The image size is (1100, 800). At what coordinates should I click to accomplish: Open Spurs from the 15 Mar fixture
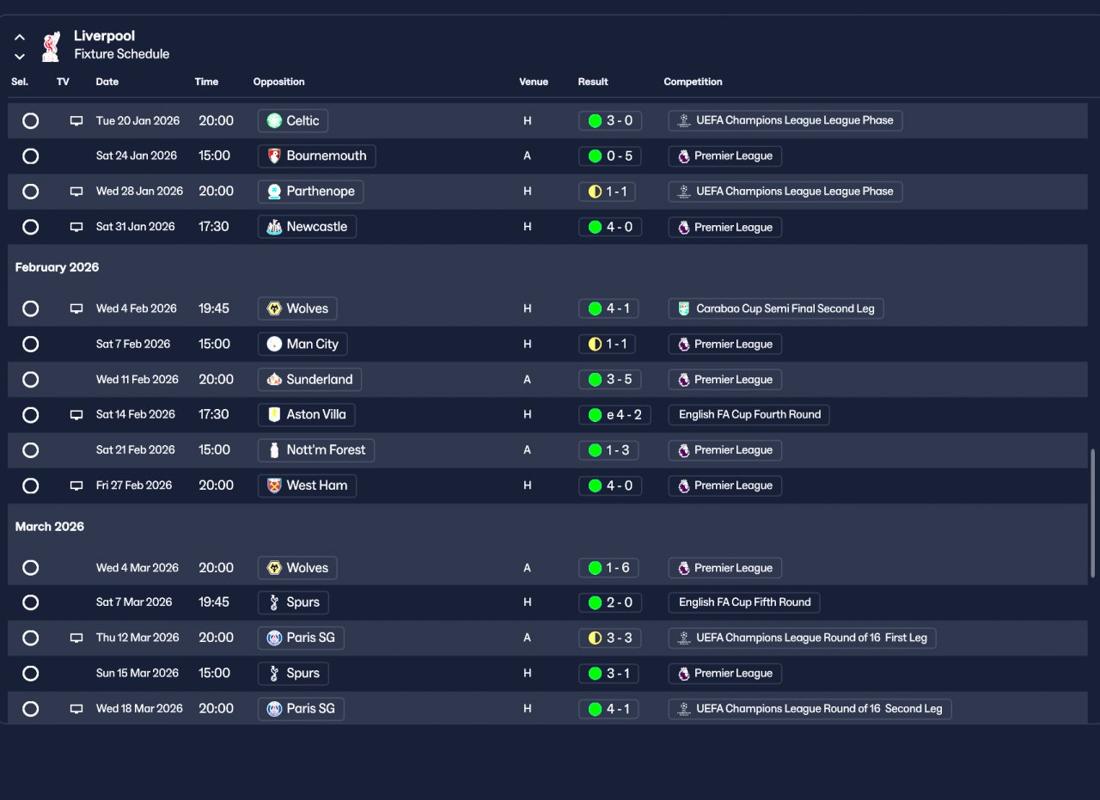(x=293, y=674)
